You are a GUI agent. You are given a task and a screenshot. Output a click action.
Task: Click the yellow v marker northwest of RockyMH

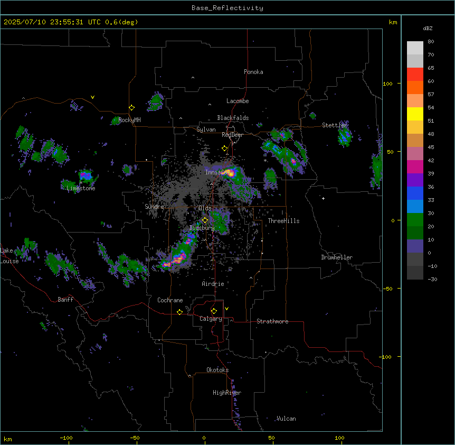[92, 97]
